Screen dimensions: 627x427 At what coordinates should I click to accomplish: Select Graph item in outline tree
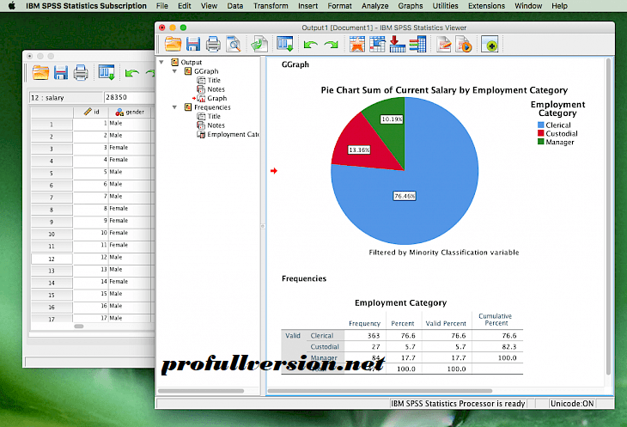pyautogui.click(x=217, y=98)
